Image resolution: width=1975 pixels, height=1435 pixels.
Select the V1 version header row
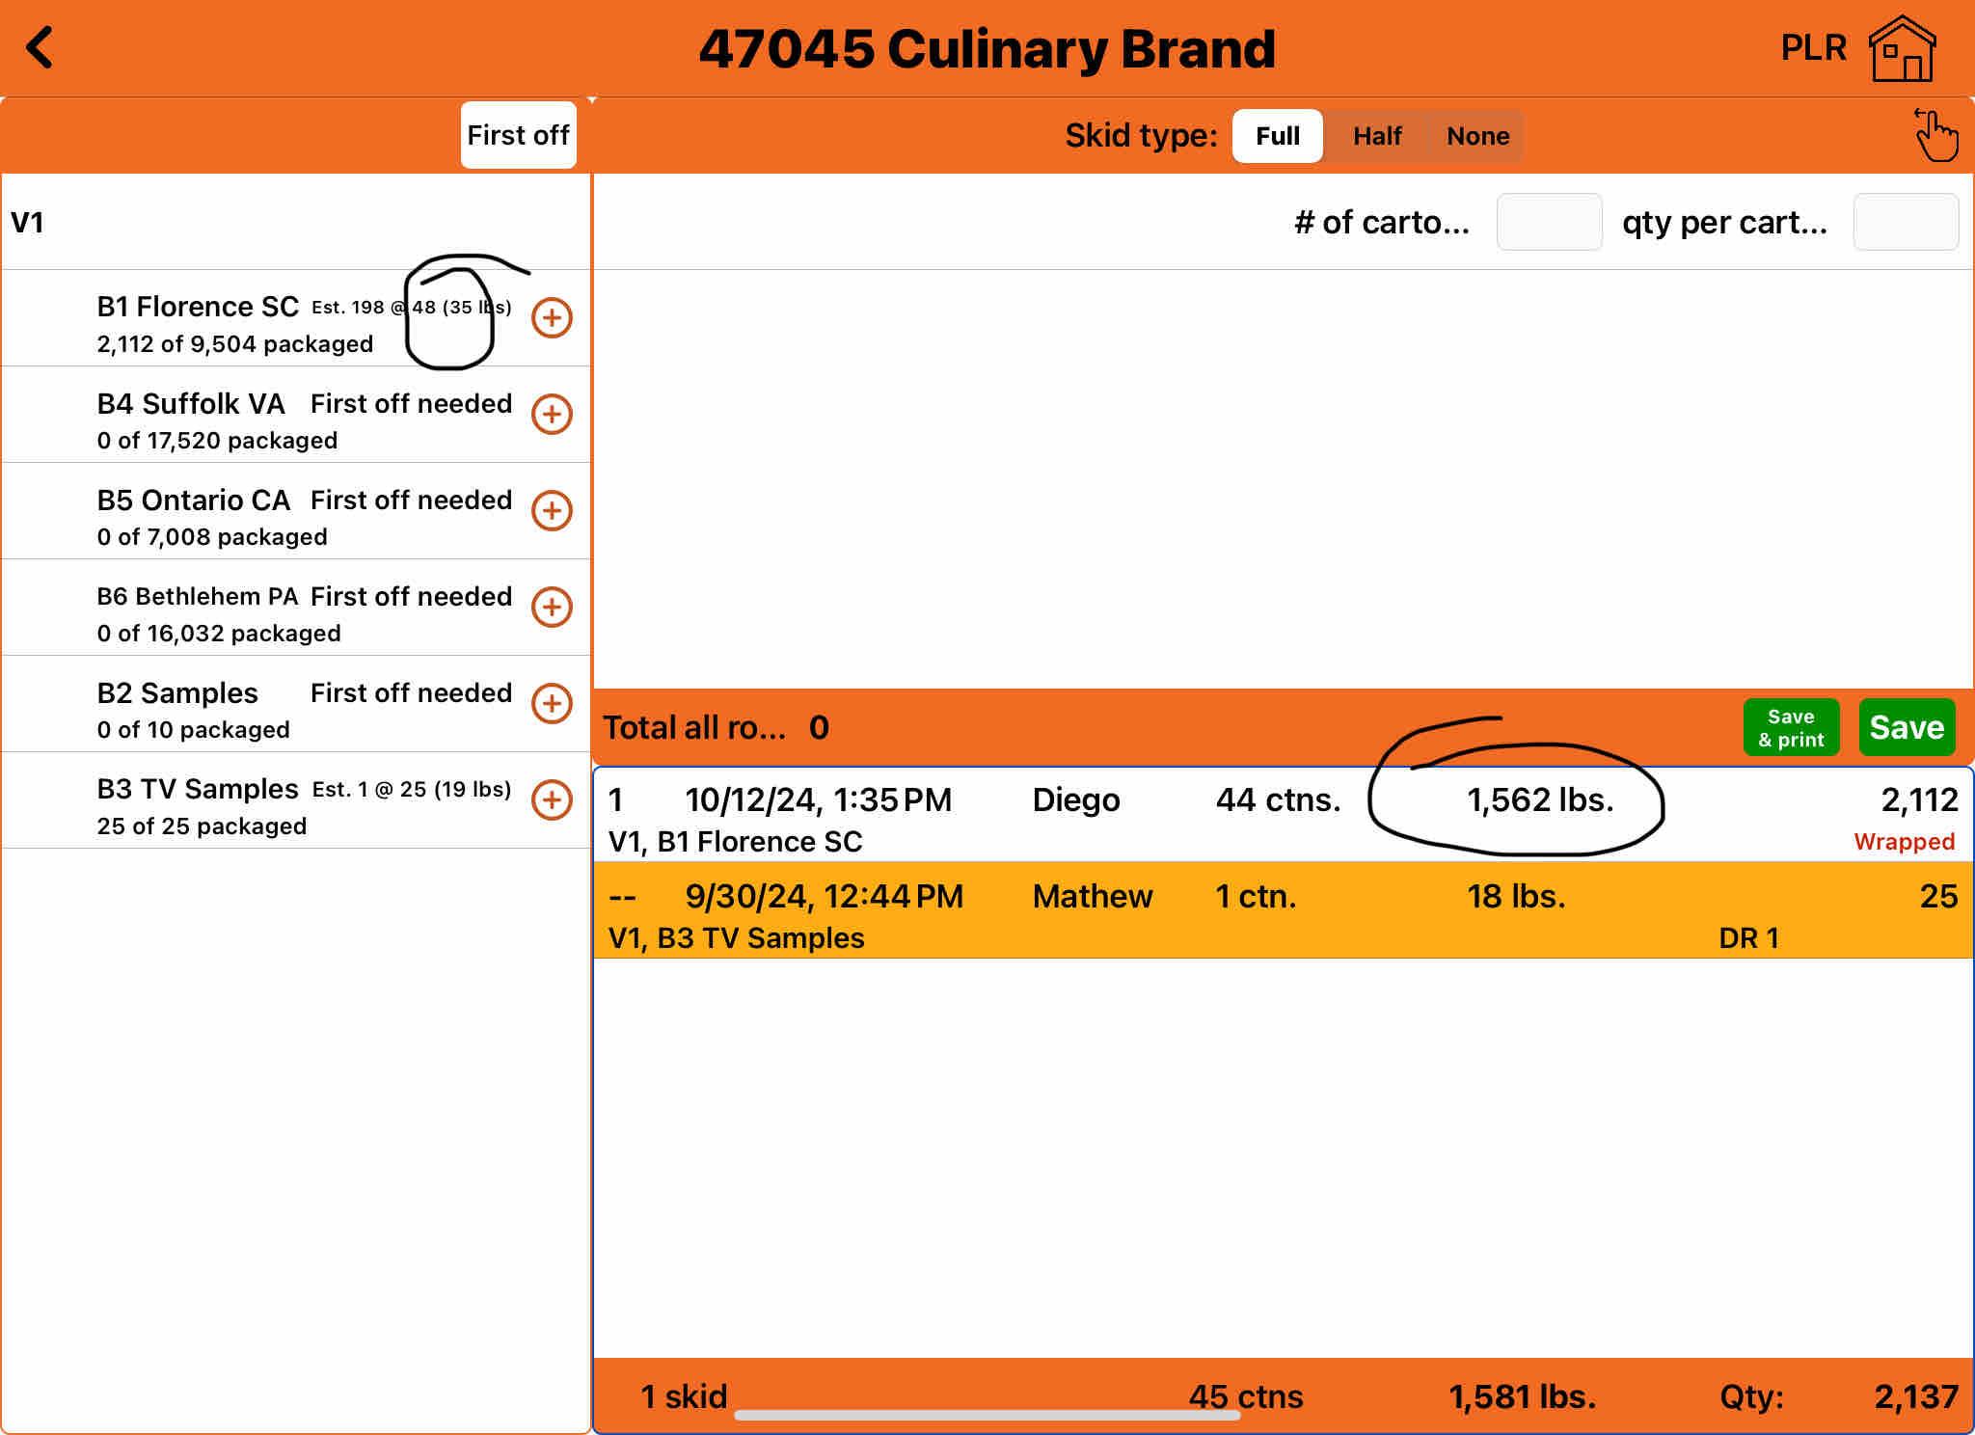point(289,222)
